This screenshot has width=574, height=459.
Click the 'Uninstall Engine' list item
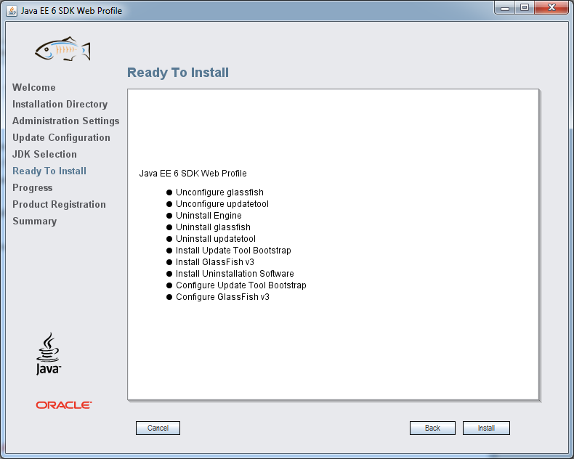coord(209,216)
